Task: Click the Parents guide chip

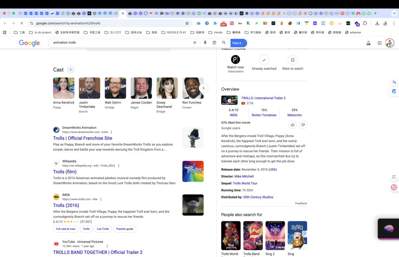Action: pos(125,229)
